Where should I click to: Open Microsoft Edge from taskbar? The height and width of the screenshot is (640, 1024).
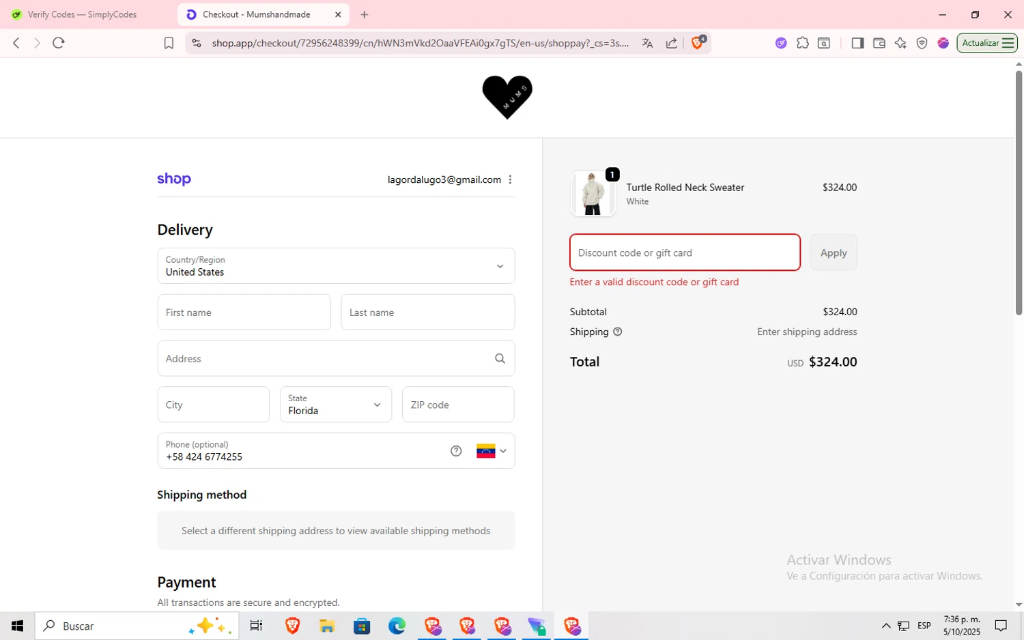[397, 626]
